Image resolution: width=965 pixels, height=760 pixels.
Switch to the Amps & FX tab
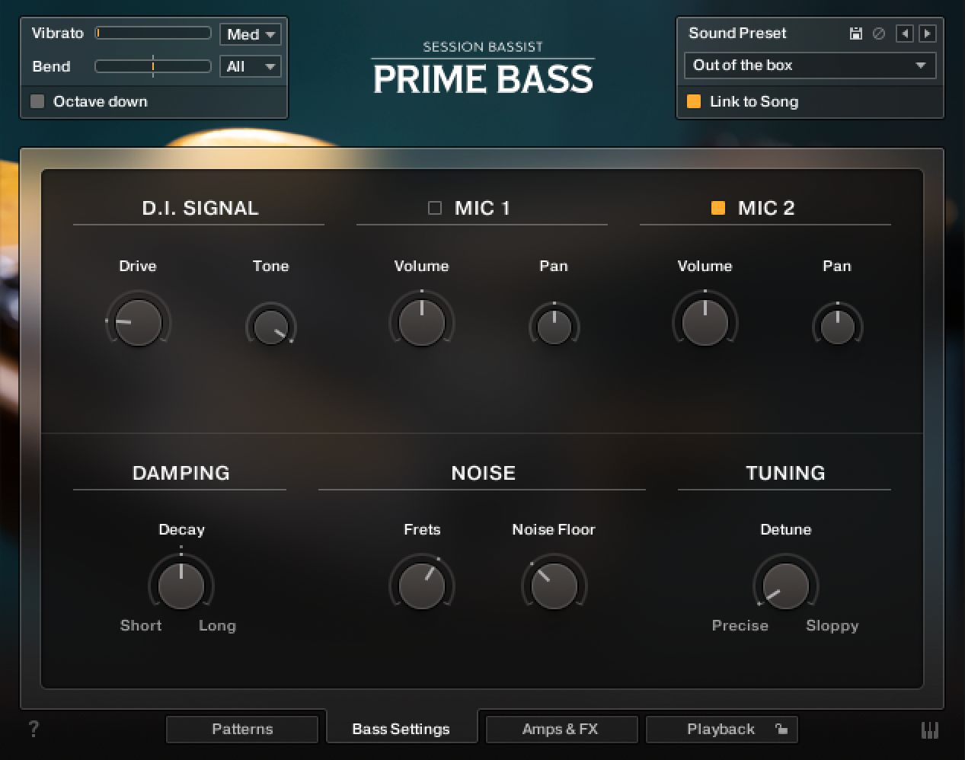(561, 729)
